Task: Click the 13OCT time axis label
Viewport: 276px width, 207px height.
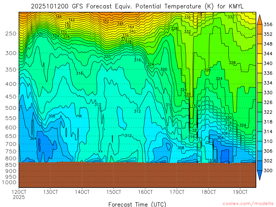Action: point(50,192)
